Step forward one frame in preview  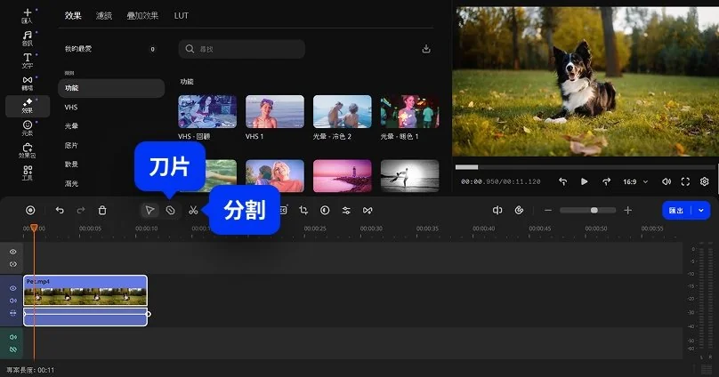(x=606, y=182)
